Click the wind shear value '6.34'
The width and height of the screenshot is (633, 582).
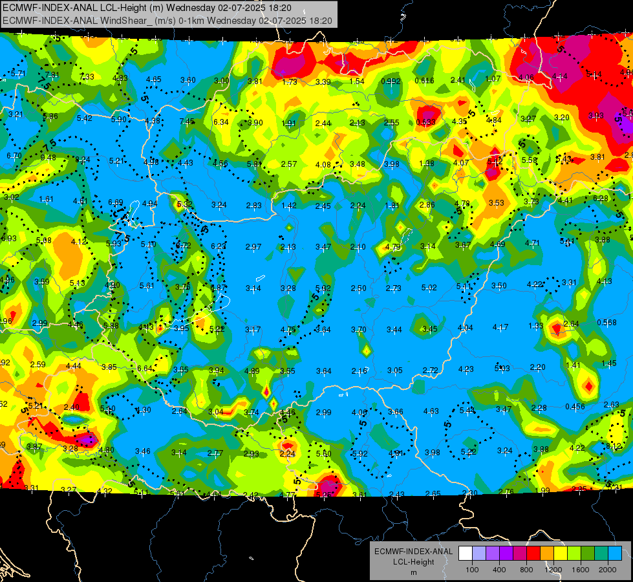point(221,122)
